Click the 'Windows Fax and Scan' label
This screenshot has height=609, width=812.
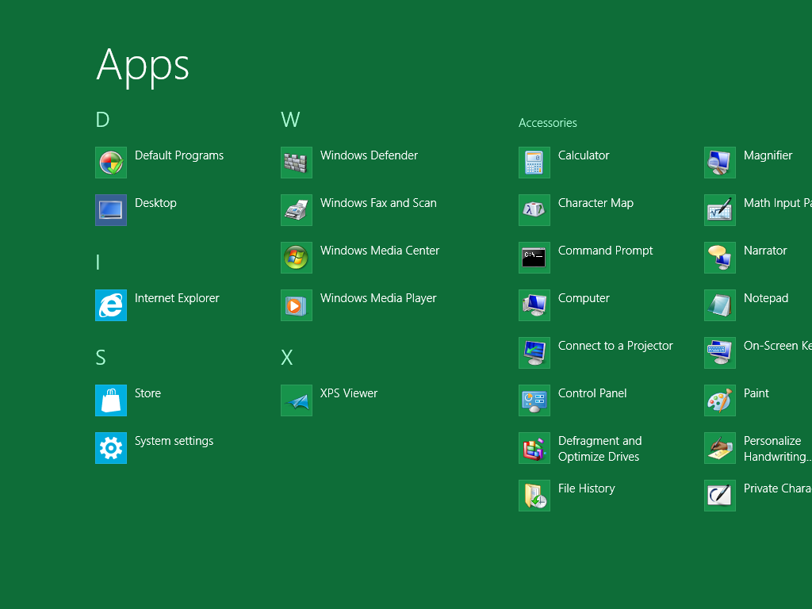point(378,203)
